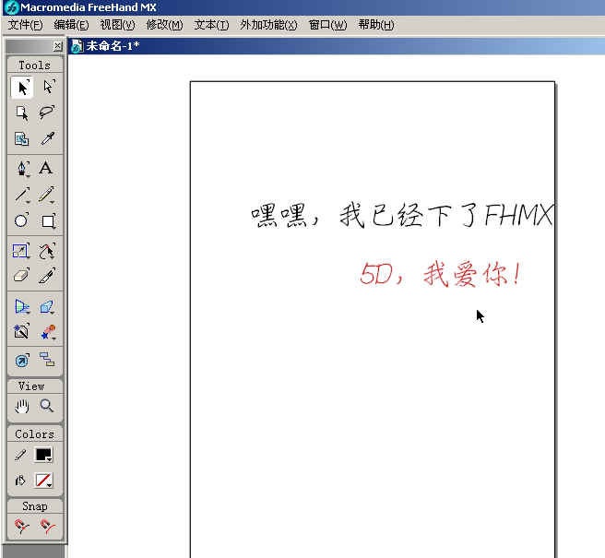Select the Subselect tool
The width and height of the screenshot is (605, 558).
tap(48, 88)
